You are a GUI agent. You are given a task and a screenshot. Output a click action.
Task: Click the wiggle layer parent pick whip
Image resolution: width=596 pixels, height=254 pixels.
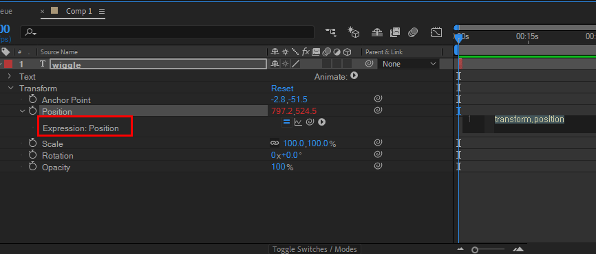point(369,64)
